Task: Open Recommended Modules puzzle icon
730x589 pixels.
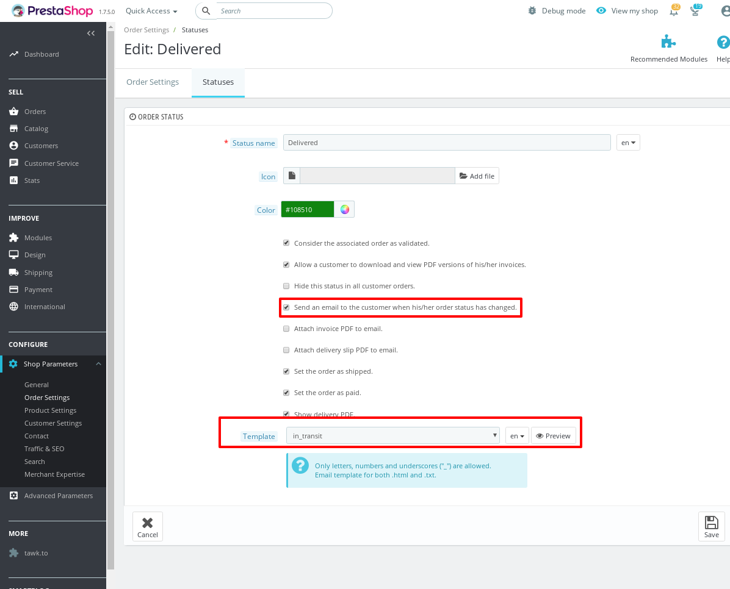Action: pyautogui.click(x=668, y=42)
